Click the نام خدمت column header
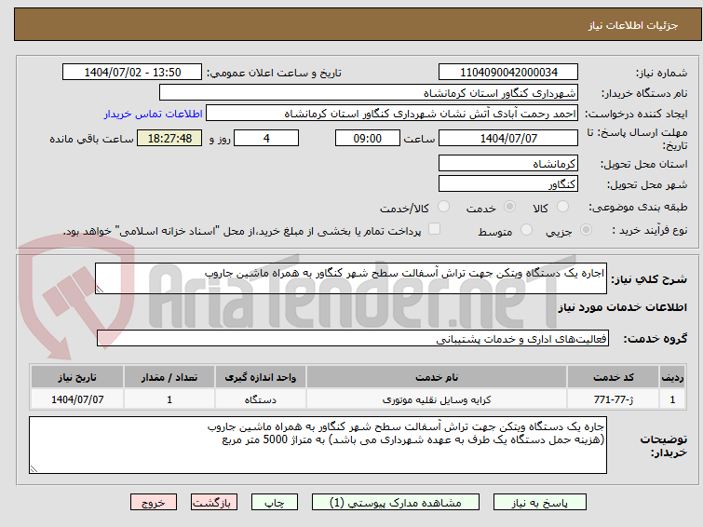703x527 pixels. (x=437, y=377)
